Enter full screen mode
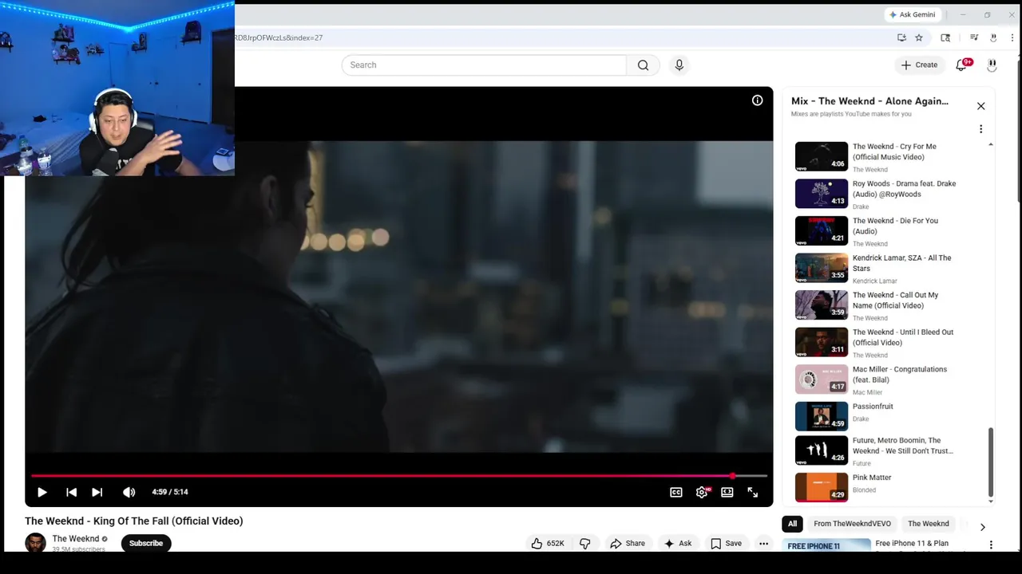This screenshot has width=1022, height=574. click(753, 492)
